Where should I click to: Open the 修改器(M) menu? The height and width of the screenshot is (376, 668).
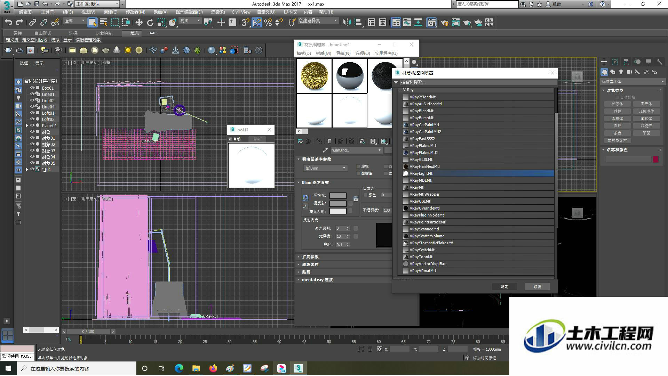135,12
